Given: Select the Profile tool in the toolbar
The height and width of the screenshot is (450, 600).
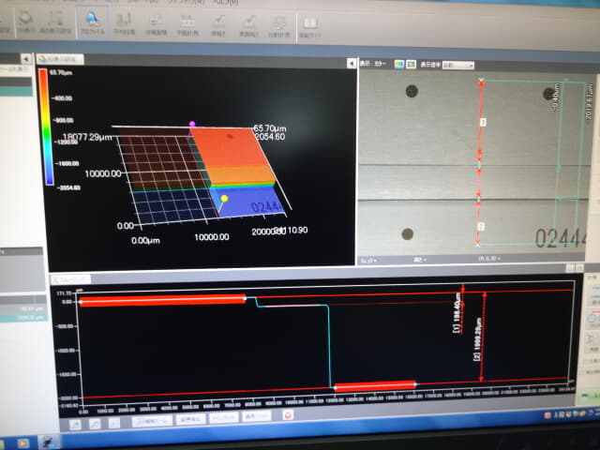Looking at the screenshot, I should point(92,19).
